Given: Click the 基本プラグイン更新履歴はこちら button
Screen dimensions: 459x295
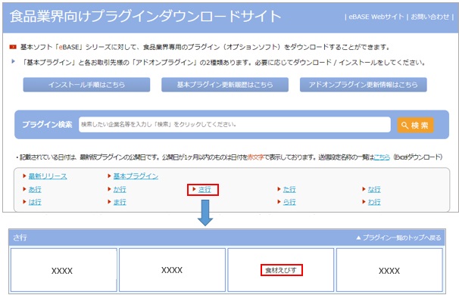Looking at the screenshot, I should click(225, 85).
